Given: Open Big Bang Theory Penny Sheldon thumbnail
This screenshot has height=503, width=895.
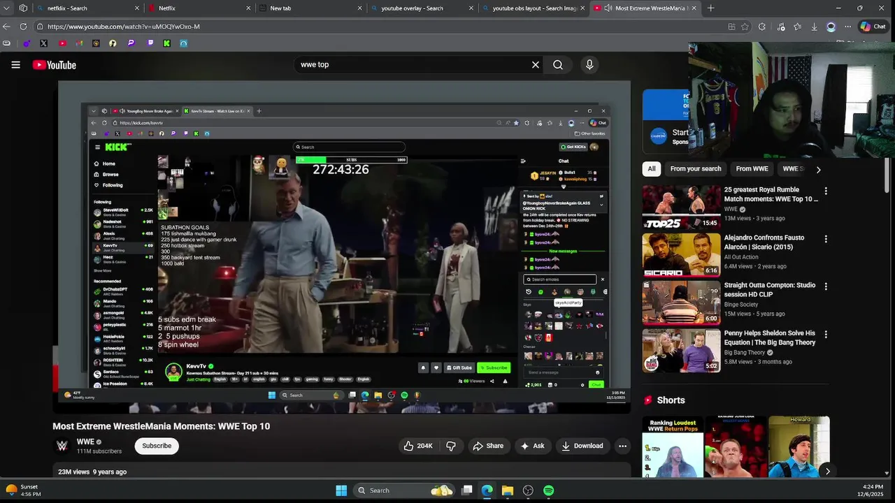Looking at the screenshot, I should (x=681, y=351).
